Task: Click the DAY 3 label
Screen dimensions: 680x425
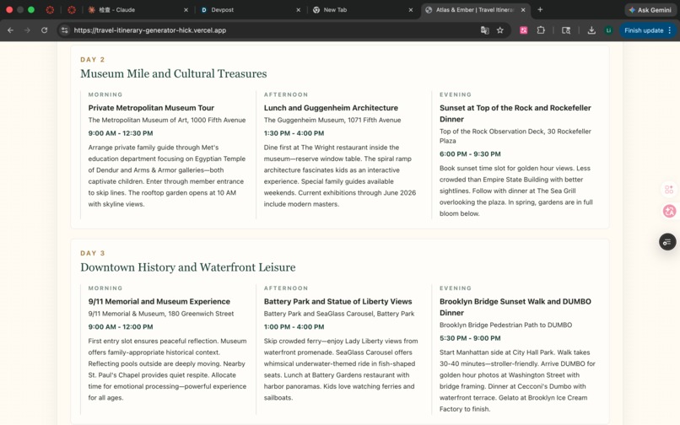Action: (92, 253)
